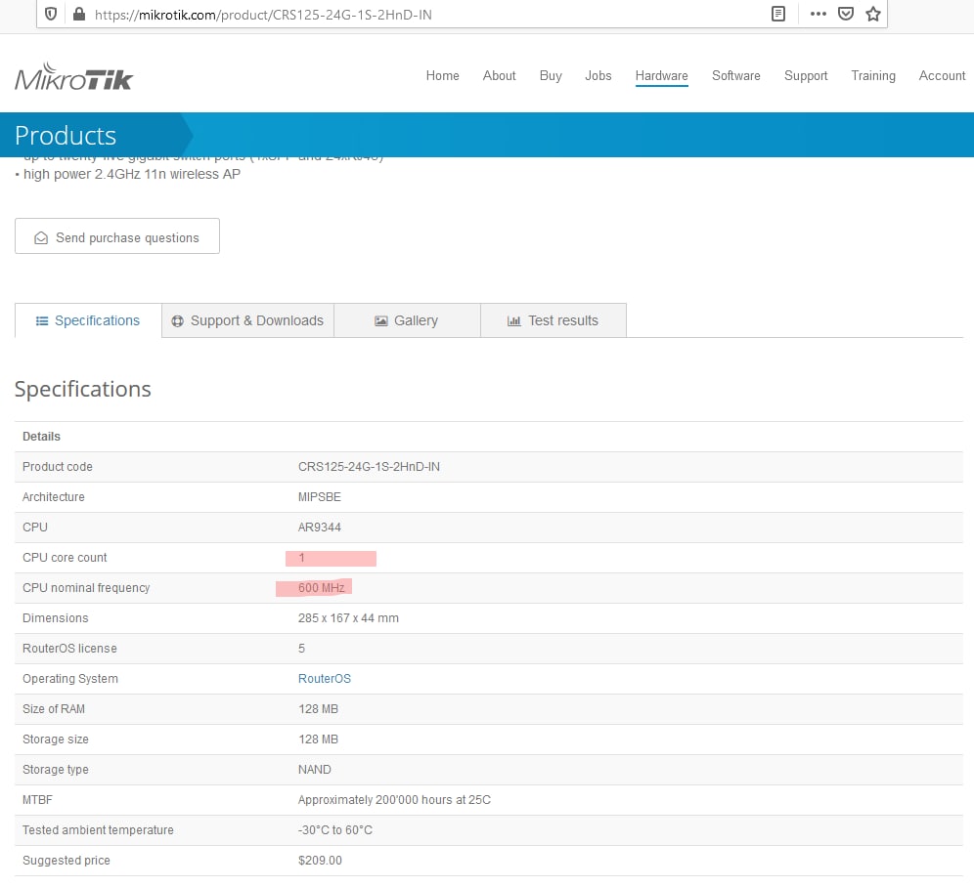The width and height of the screenshot is (974, 887).
Task: Click the picture icon on Gallery tab
Action: pyautogui.click(x=380, y=321)
